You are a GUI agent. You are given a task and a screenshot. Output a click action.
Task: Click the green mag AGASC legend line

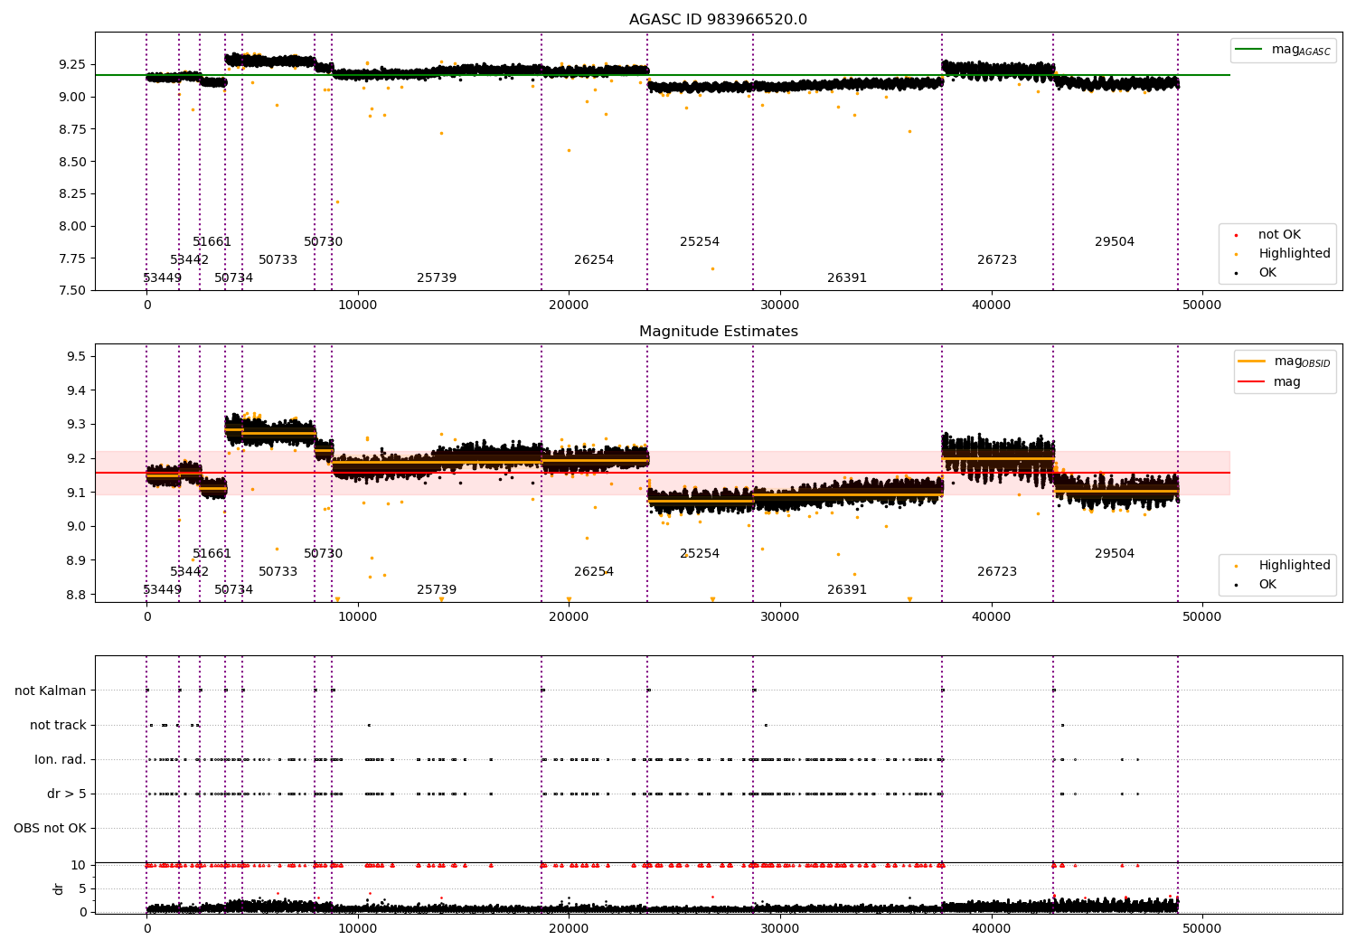coord(1248,50)
